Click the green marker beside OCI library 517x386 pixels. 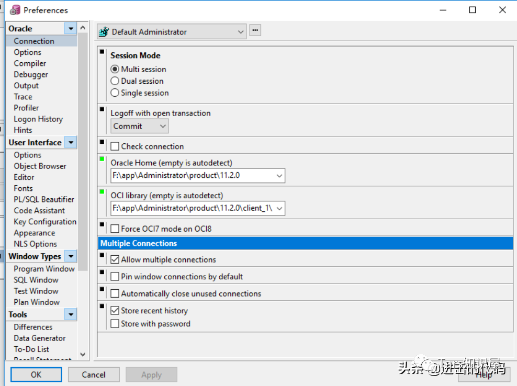tap(102, 191)
